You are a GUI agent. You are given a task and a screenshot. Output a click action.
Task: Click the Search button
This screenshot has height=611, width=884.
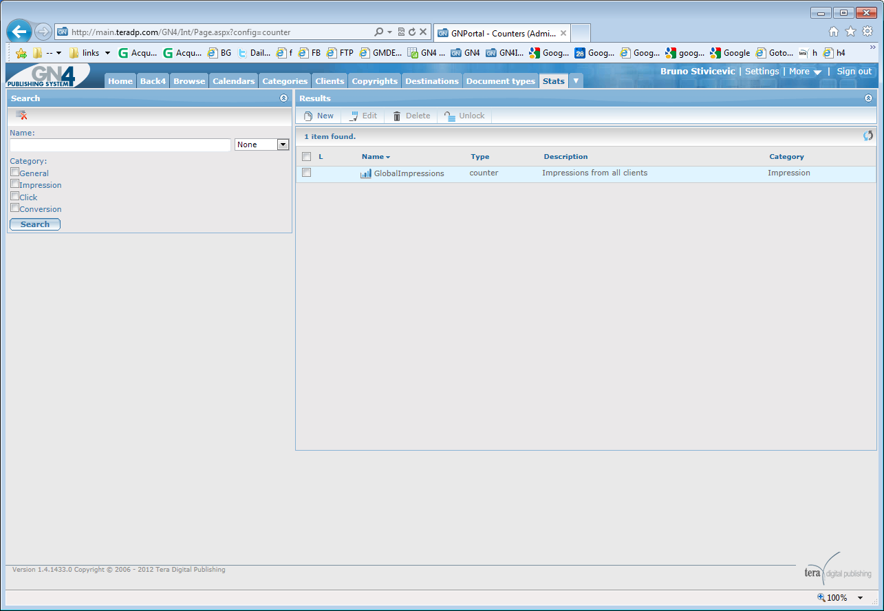click(x=35, y=224)
